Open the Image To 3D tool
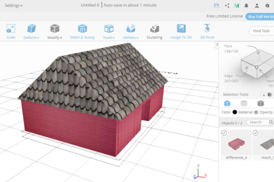This screenshot has height=182, width=274. pyautogui.click(x=181, y=31)
